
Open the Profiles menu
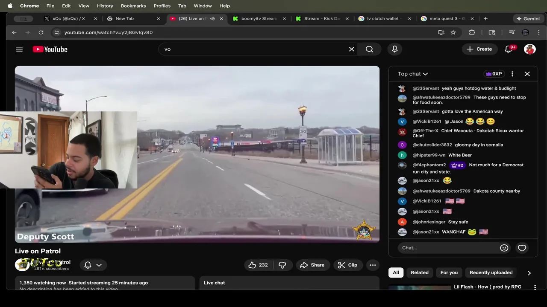coord(162,6)
